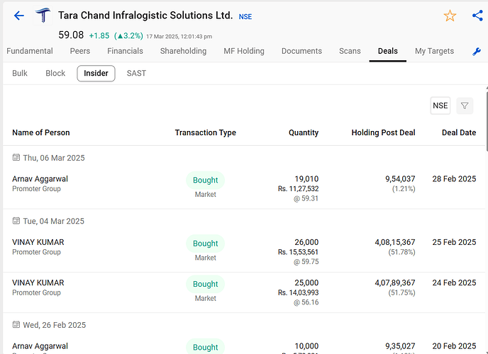Sort by Quantity column header
This screenshot has height=354, width=488.
tap(304, 132)
